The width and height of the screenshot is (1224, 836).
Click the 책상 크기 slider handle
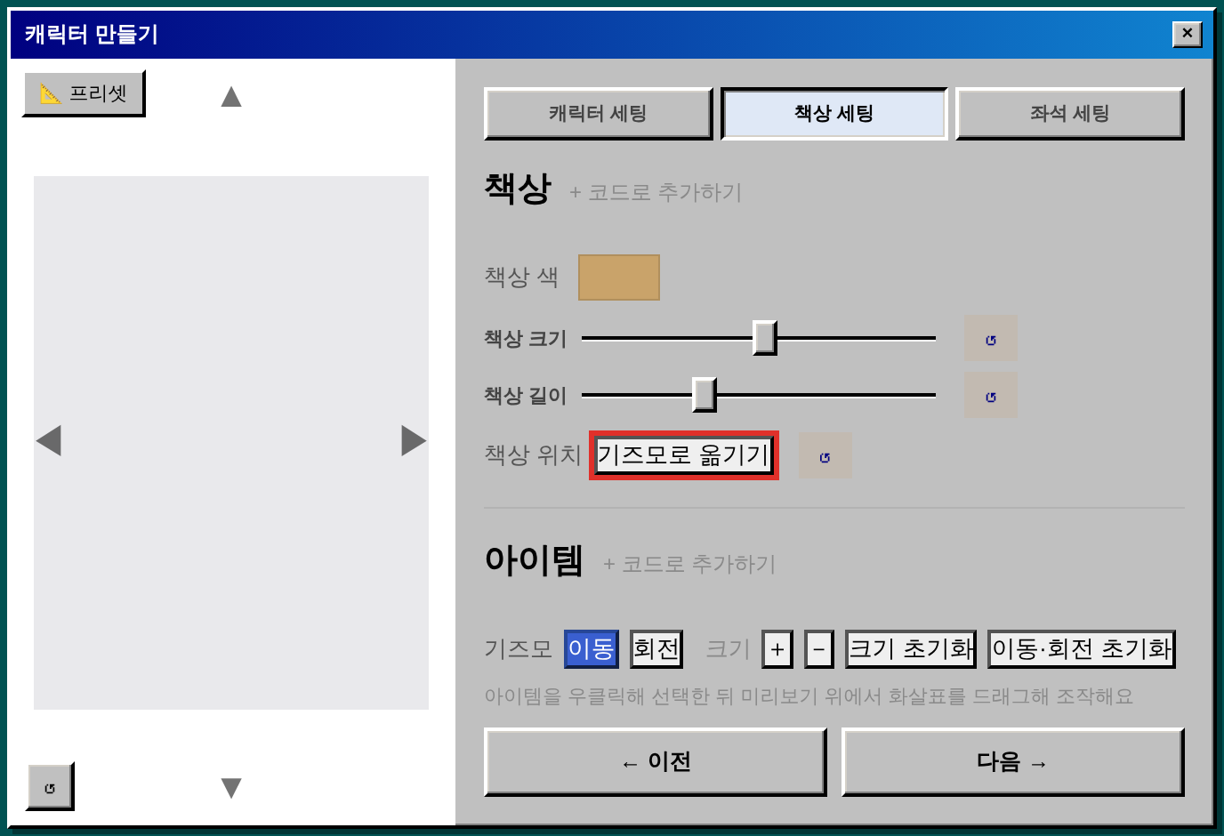764,338
